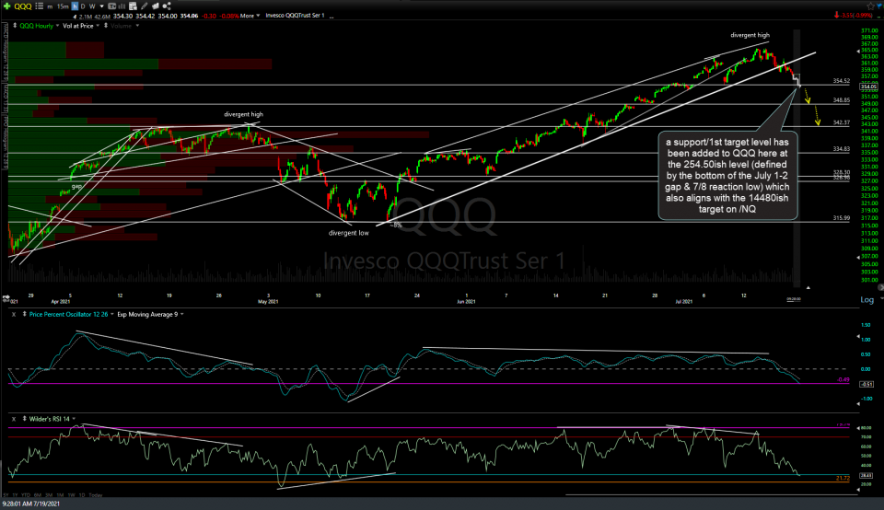Select the 1Y range button
Screen dimensions: 884x510
coord(15,494)
